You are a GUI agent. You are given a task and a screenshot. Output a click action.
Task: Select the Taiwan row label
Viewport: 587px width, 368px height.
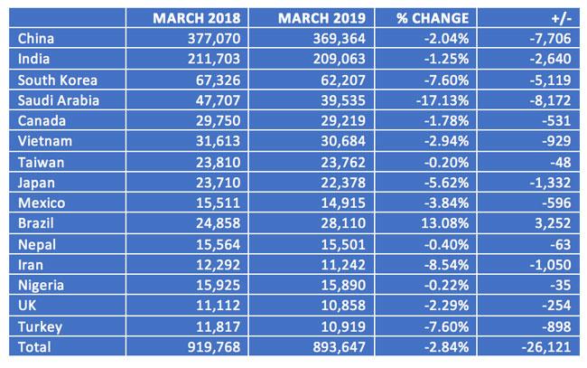click(x=68, y=162)
